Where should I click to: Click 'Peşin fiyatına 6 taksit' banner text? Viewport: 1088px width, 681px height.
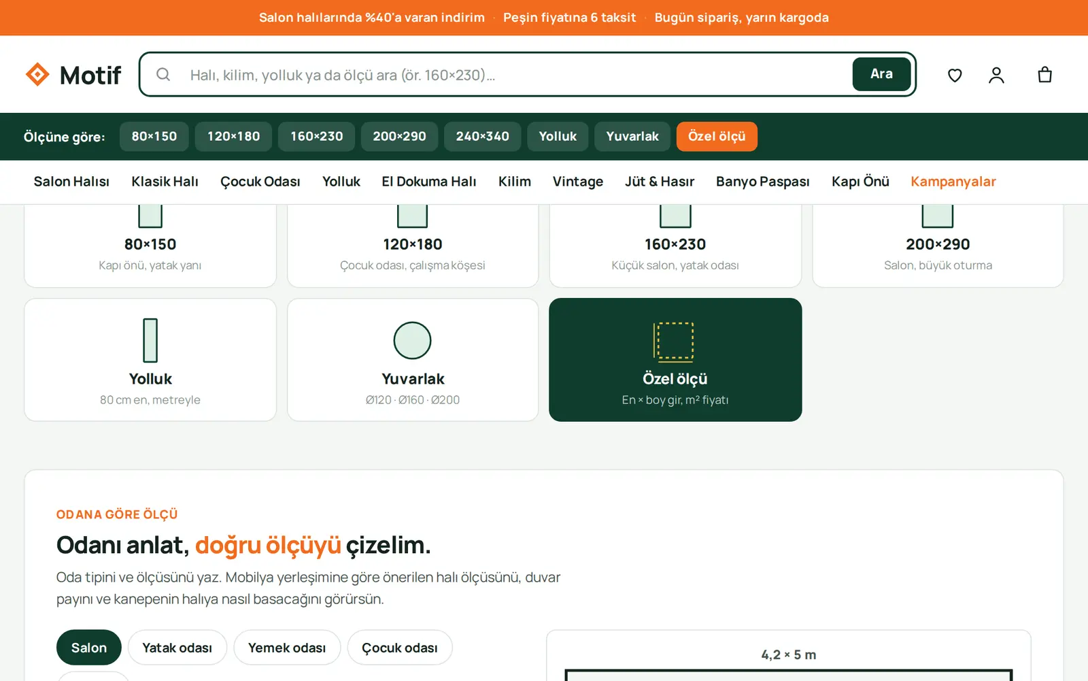click(x=569, y=18)
